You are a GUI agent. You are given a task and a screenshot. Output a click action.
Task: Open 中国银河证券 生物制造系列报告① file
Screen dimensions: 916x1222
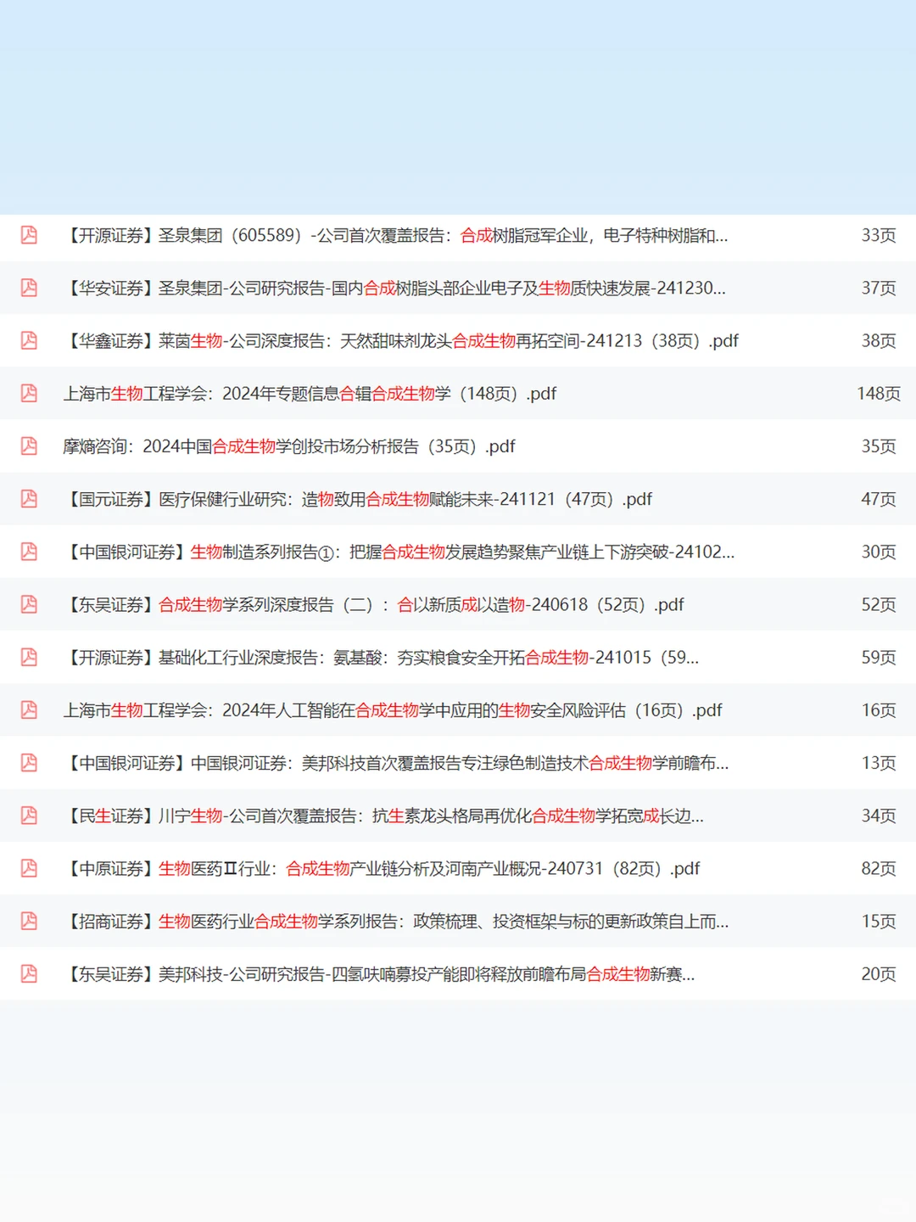click(x=399, y=552)
